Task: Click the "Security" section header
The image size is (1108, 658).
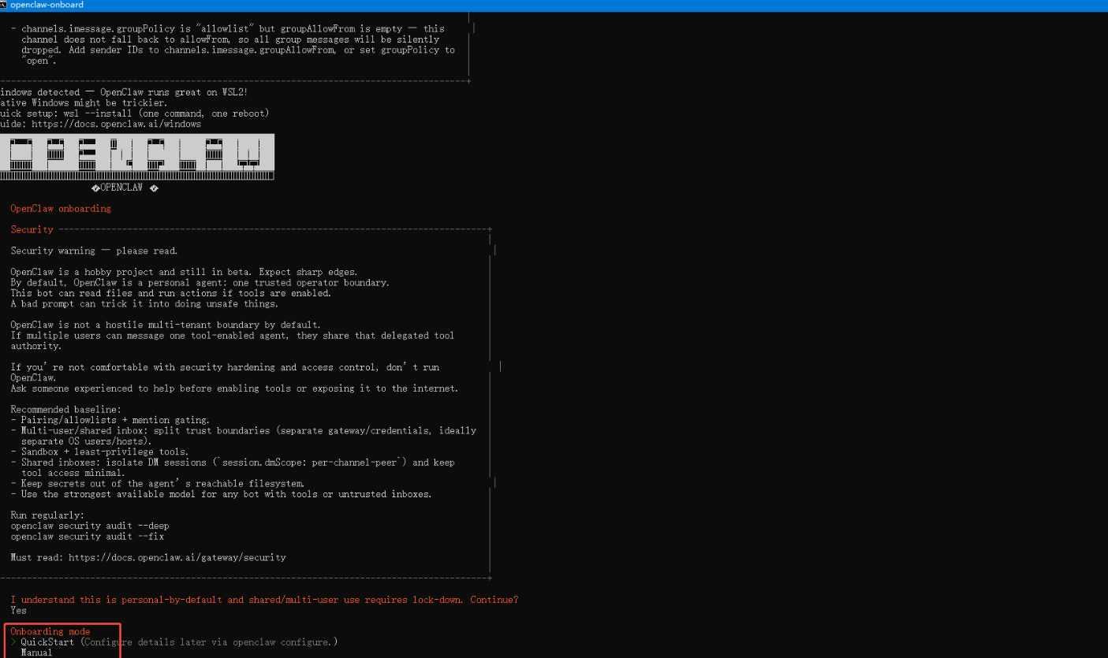Action: pyautogui.click(x=32, y=229)
